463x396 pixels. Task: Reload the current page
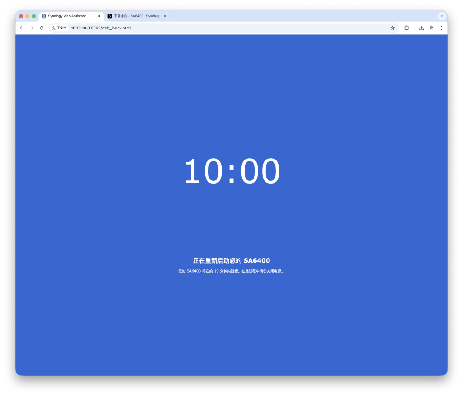(x=42, y=28)
